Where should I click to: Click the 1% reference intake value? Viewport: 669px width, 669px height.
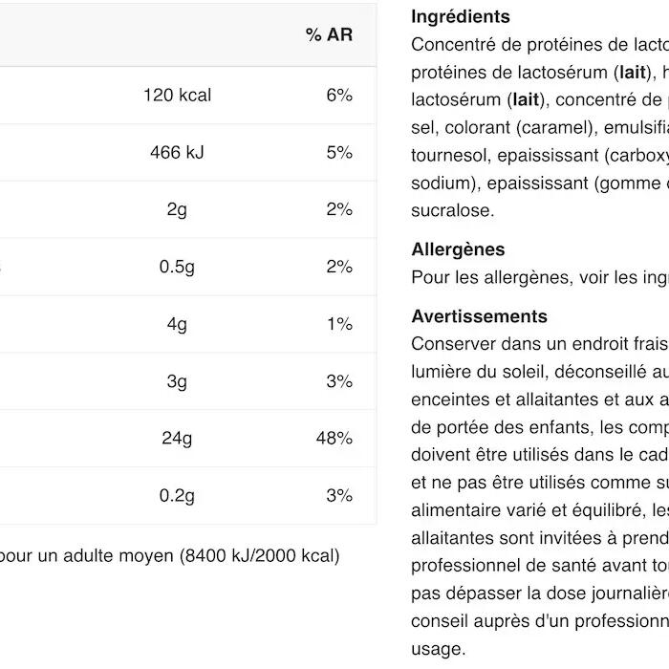339,324
